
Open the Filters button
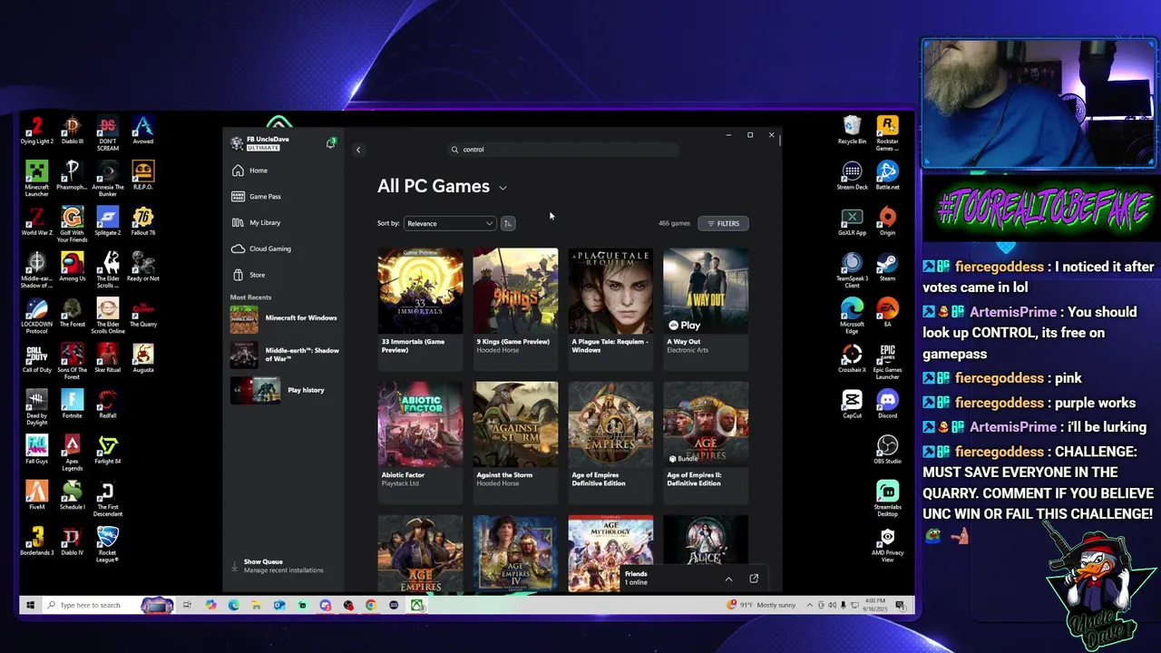pyautogui.click(x=723, y=223)
